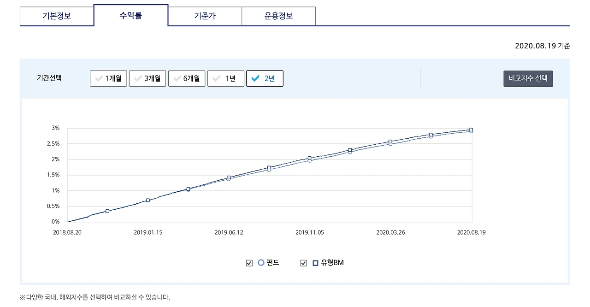Click the 비교지수 선택 button
Screen dimensions: 590x307
click(528, 78)
